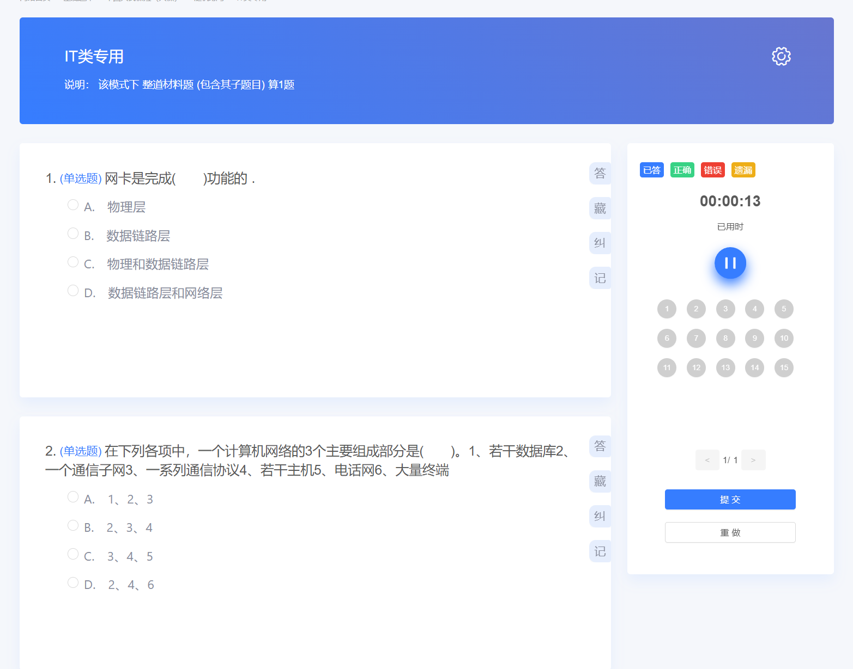The image size is (853, 669).
Task: Click the 藏 collect icon for question 2
Action: pos(600,481)
